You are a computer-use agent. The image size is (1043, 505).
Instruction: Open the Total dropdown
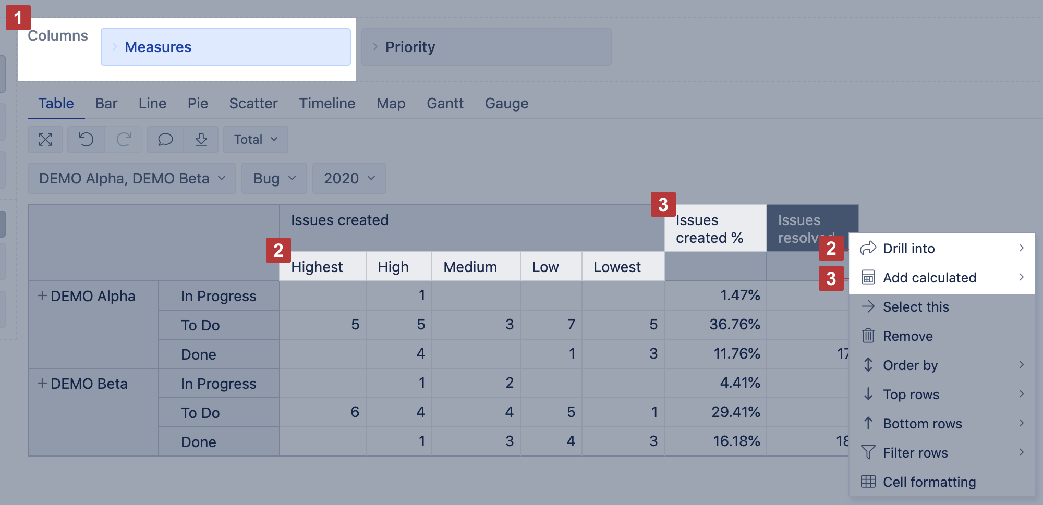pyautogui.click(x=255, y=140)
